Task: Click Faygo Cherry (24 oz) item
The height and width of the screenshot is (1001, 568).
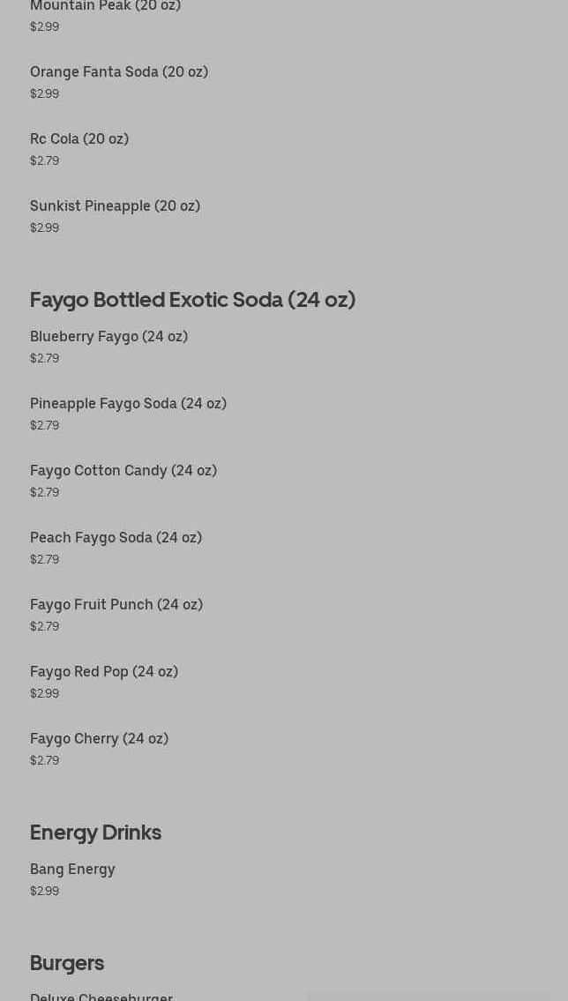Action: (x=99, y=738)
